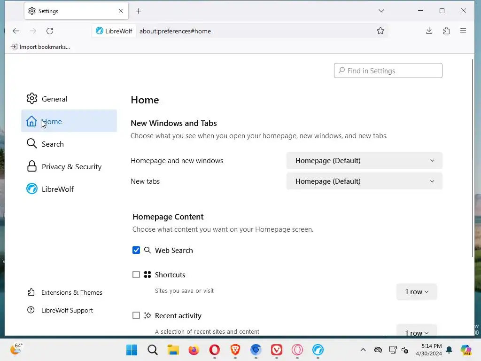481x361 pixels.
Task: Select the Home settings category
Action: tap(69, 121)
